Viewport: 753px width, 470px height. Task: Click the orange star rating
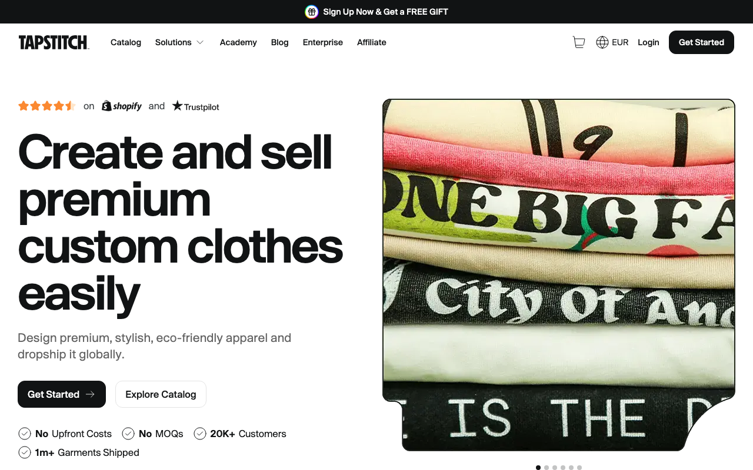click(x=46, y=106)
